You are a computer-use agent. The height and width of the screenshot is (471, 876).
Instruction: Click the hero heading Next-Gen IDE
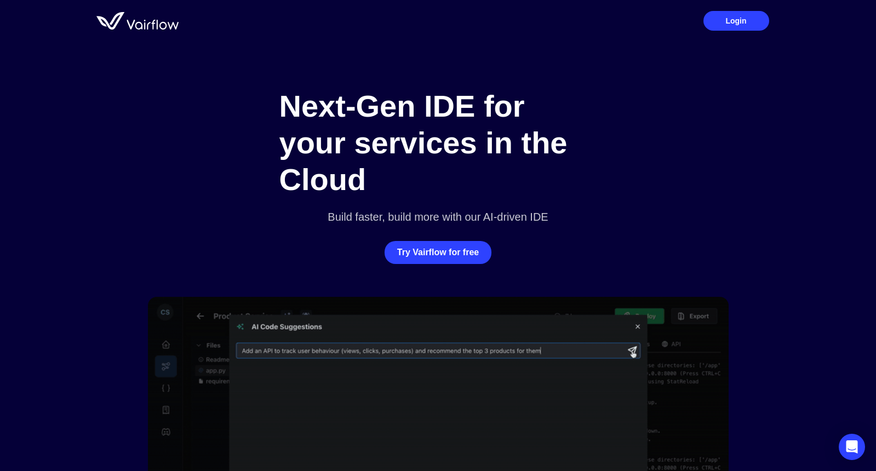point(423,143)
